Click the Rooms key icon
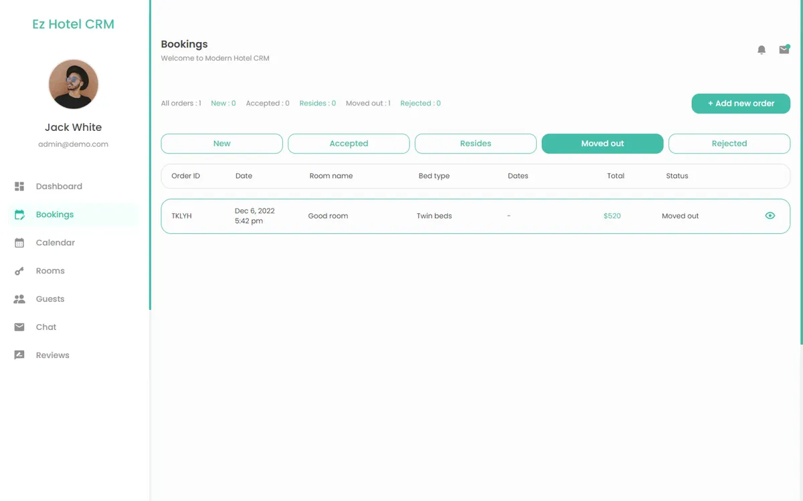803x501 pixels. 19,271
